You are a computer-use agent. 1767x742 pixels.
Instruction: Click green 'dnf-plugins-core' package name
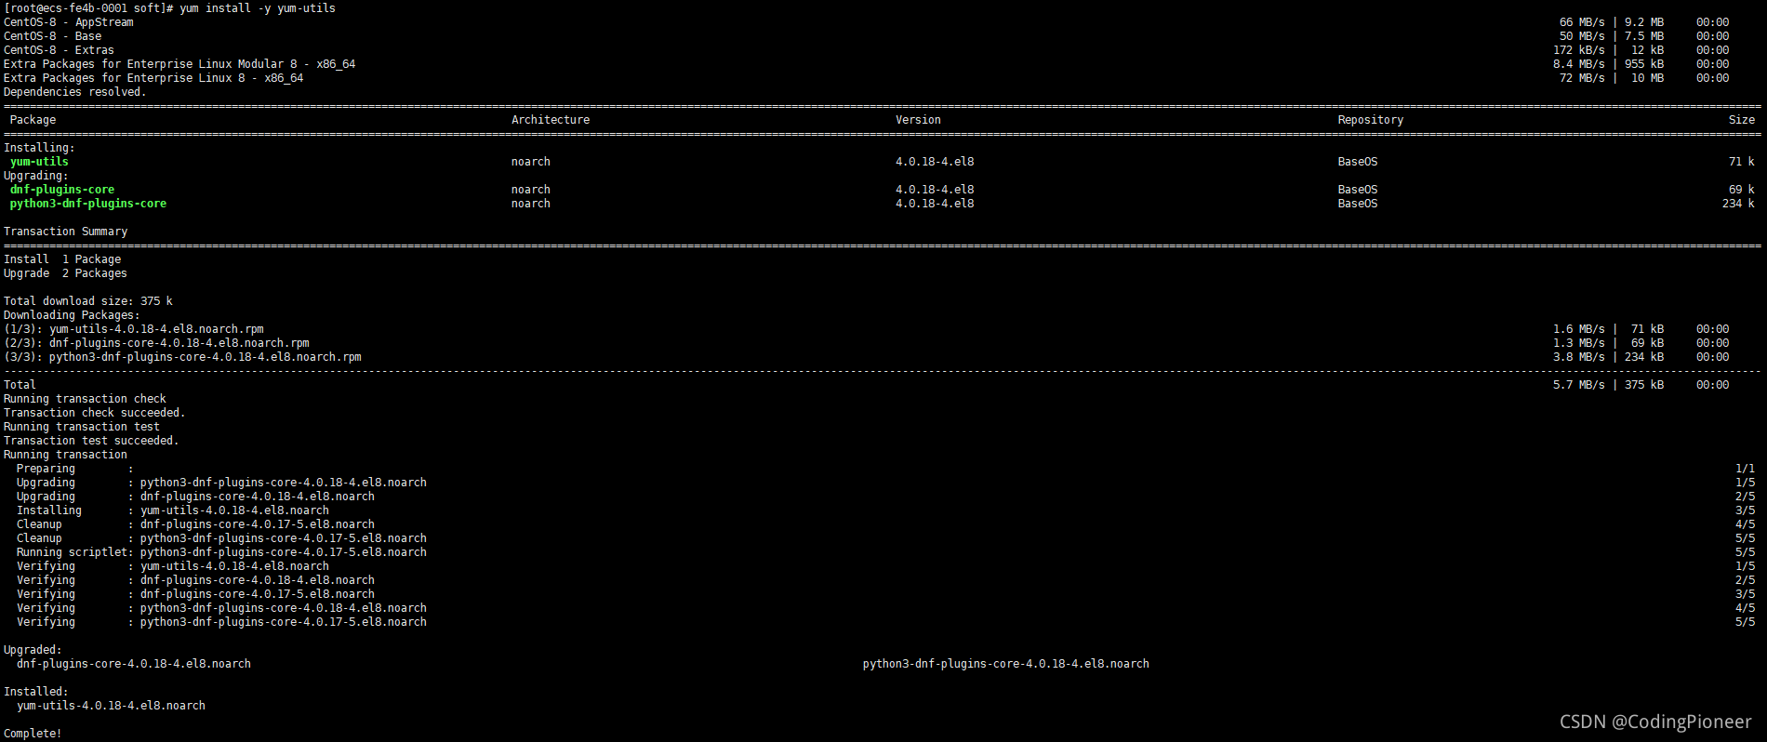pyautogui.click(x=62, y=190)
